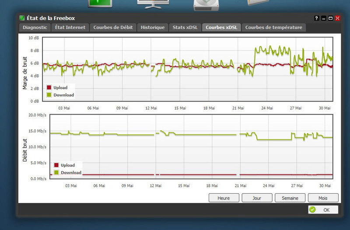Minimize the État de la Freebox window
This screenshot has width=350, height=230.
(x=323, y=18)
